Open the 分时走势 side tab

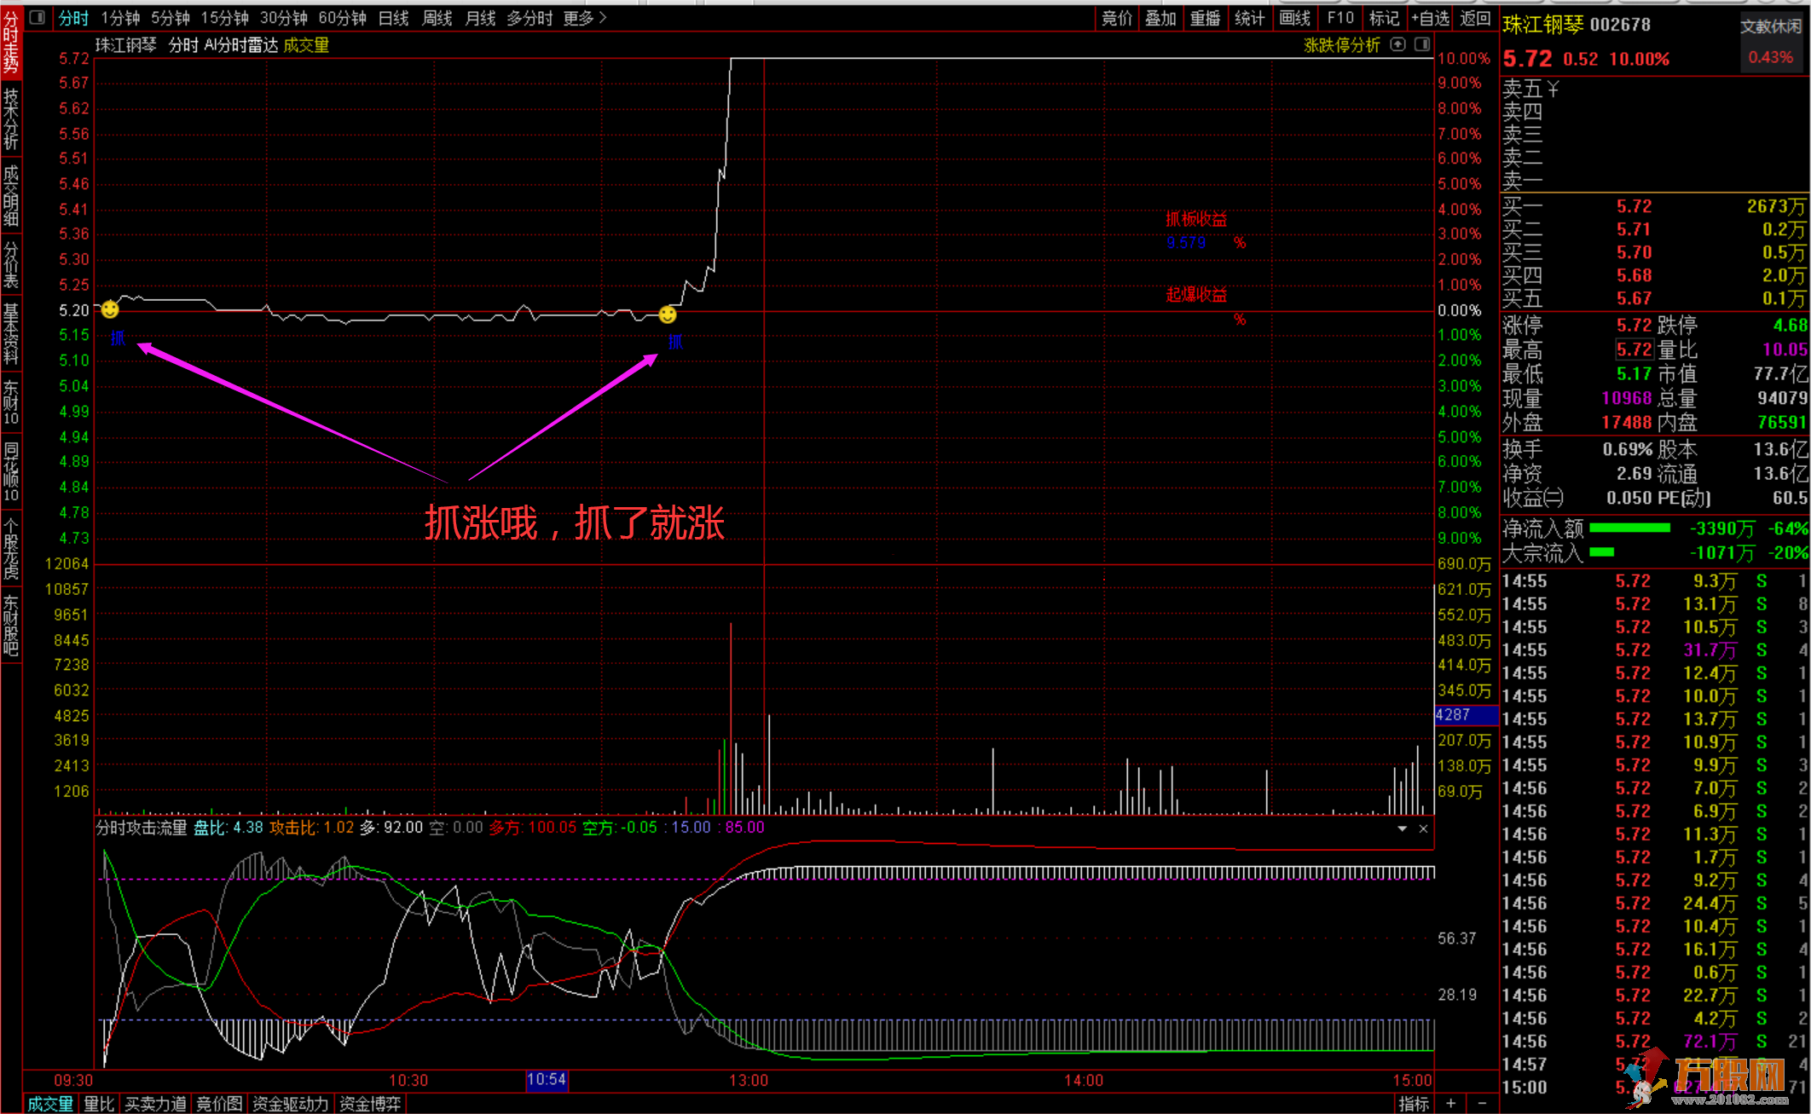11,41
